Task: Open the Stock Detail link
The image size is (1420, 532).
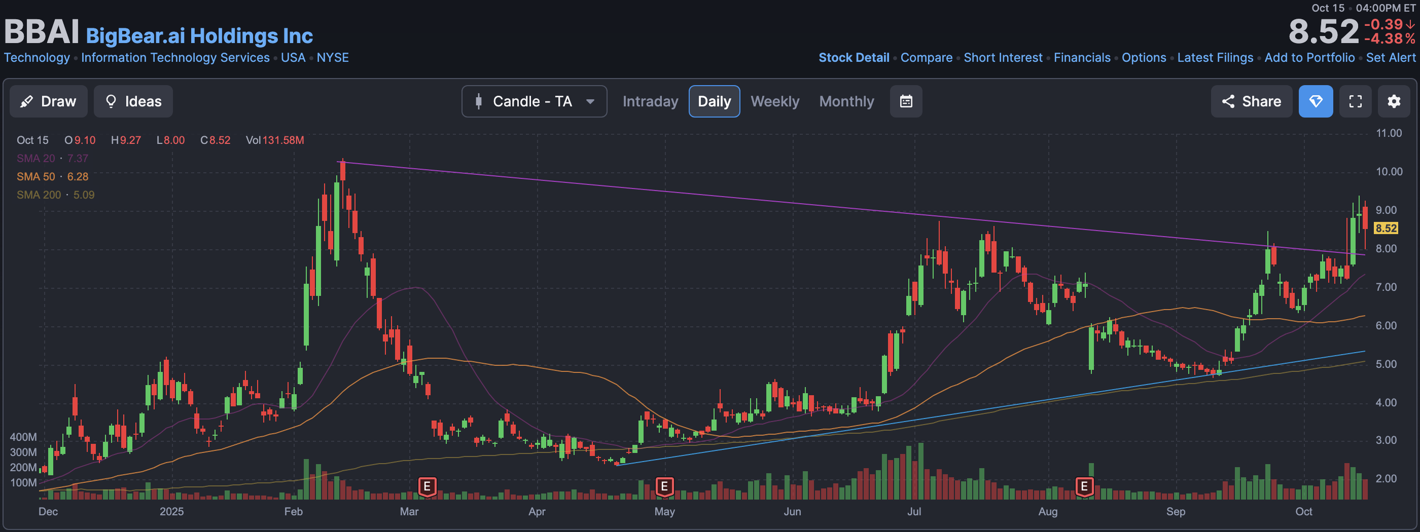Action: point(854,58)
